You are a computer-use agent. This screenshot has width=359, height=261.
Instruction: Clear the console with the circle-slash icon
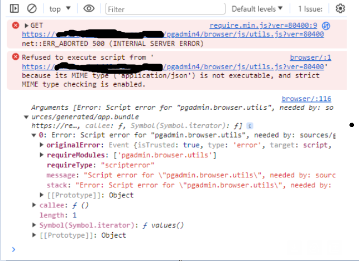click(x=32, y=9)
